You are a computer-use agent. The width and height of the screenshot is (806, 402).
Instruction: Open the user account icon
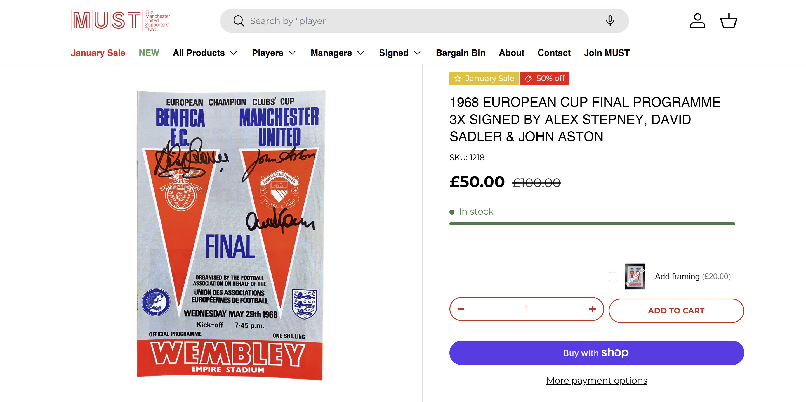[697, 21]
